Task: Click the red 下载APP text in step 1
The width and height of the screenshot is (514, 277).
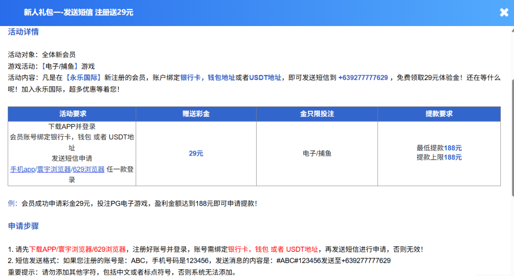Action: 43,249
